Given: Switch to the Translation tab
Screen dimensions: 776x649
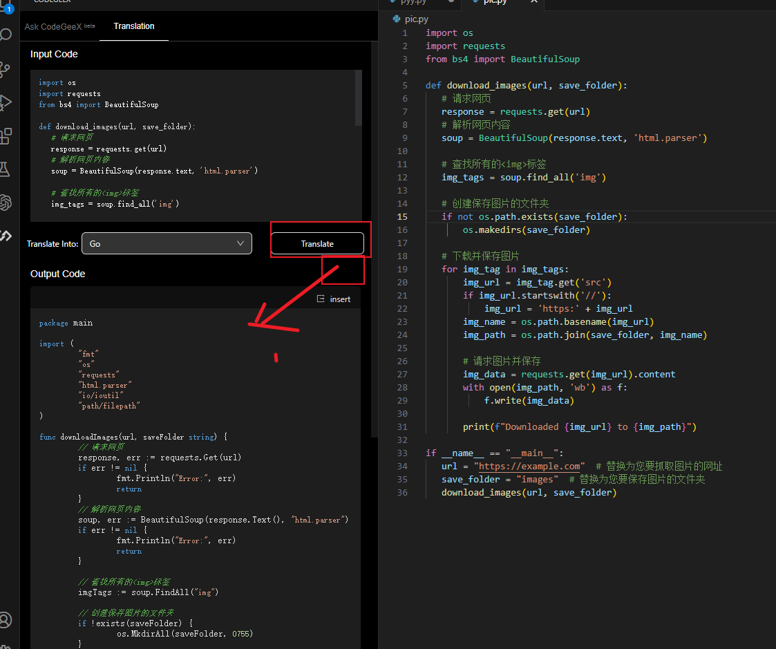Looking at the screenshot, I should (x=133, y=26).
